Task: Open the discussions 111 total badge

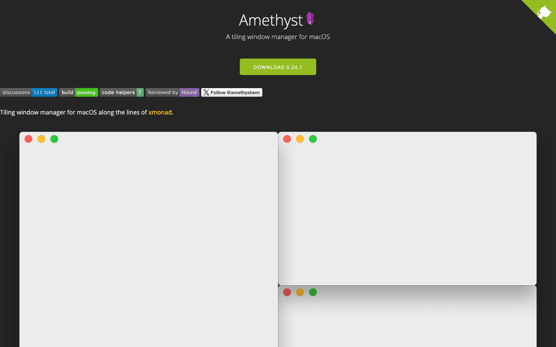Action: tap(29, 92)
